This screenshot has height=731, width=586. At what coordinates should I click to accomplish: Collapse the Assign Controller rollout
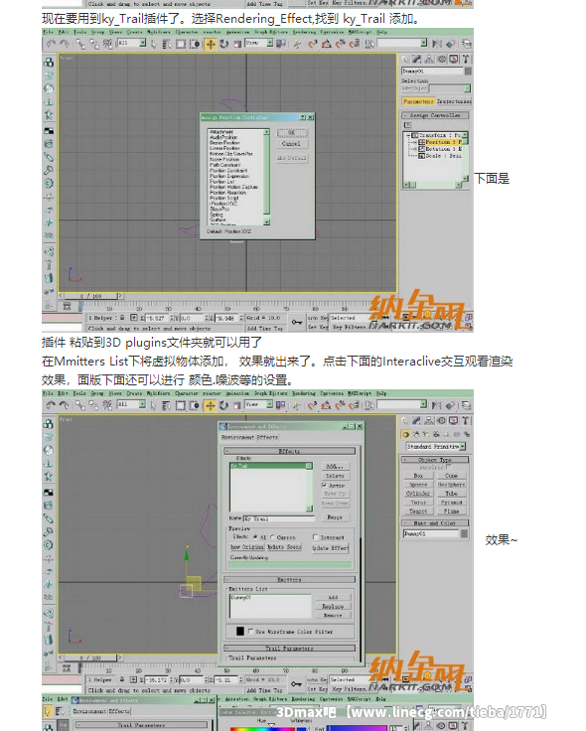pos(435,114)
